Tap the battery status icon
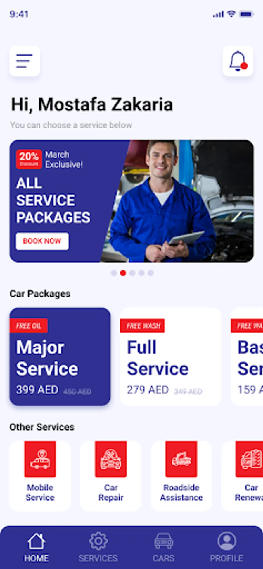 click(x=246, y=14)
